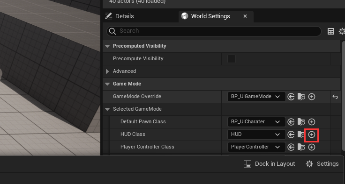Create new Player Controller Class blueprint
The image size is (345, 184).
click(x=312, y=147)
